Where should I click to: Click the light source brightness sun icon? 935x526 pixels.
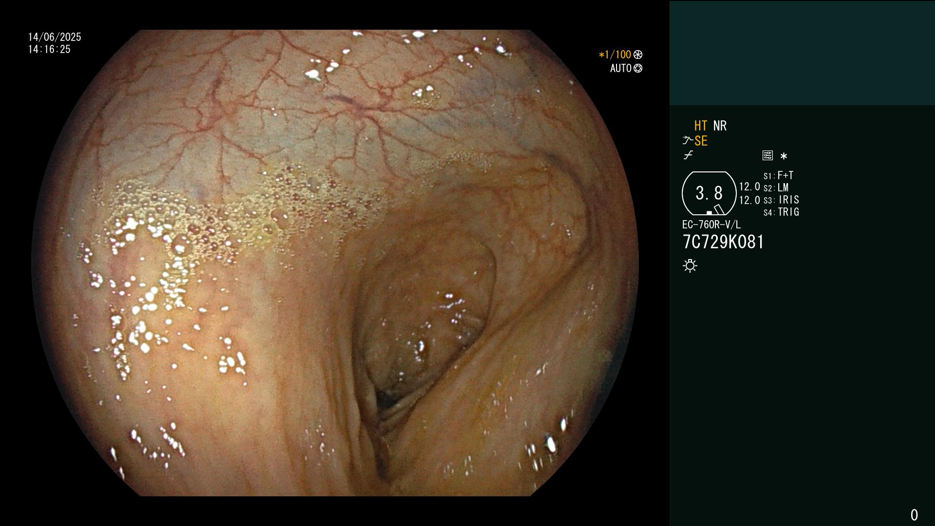click(690, 265)
